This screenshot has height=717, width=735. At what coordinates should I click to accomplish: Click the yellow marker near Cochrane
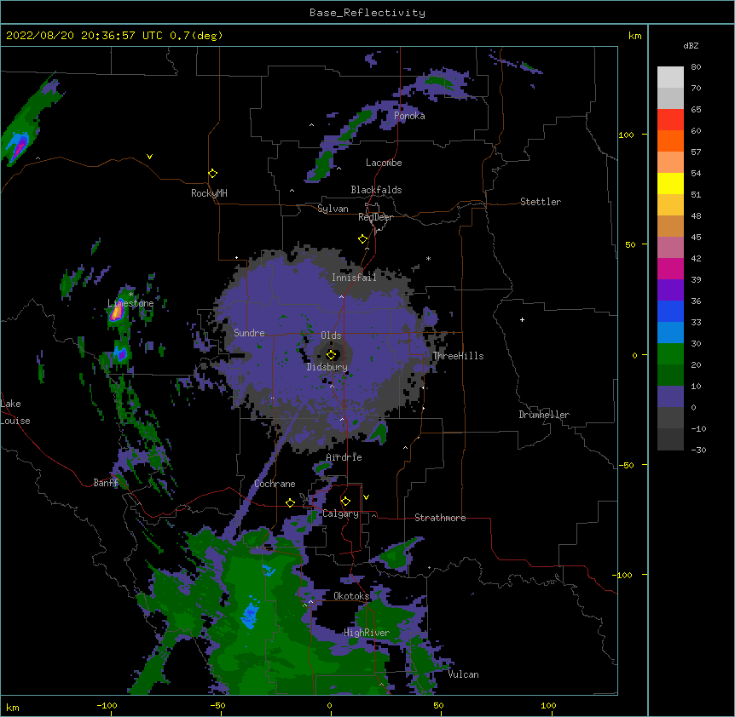click(x=290, y=502)
